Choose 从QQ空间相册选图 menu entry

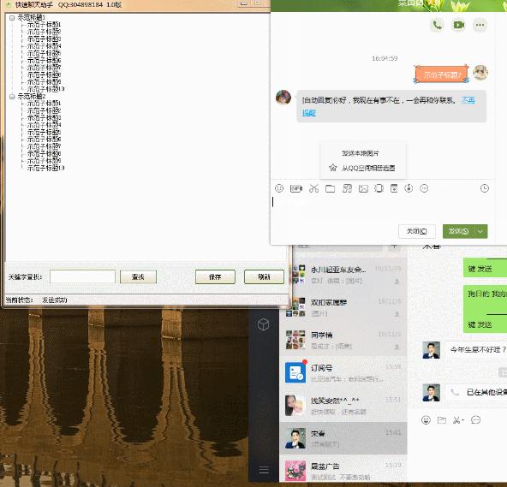(x=368, y=168)
